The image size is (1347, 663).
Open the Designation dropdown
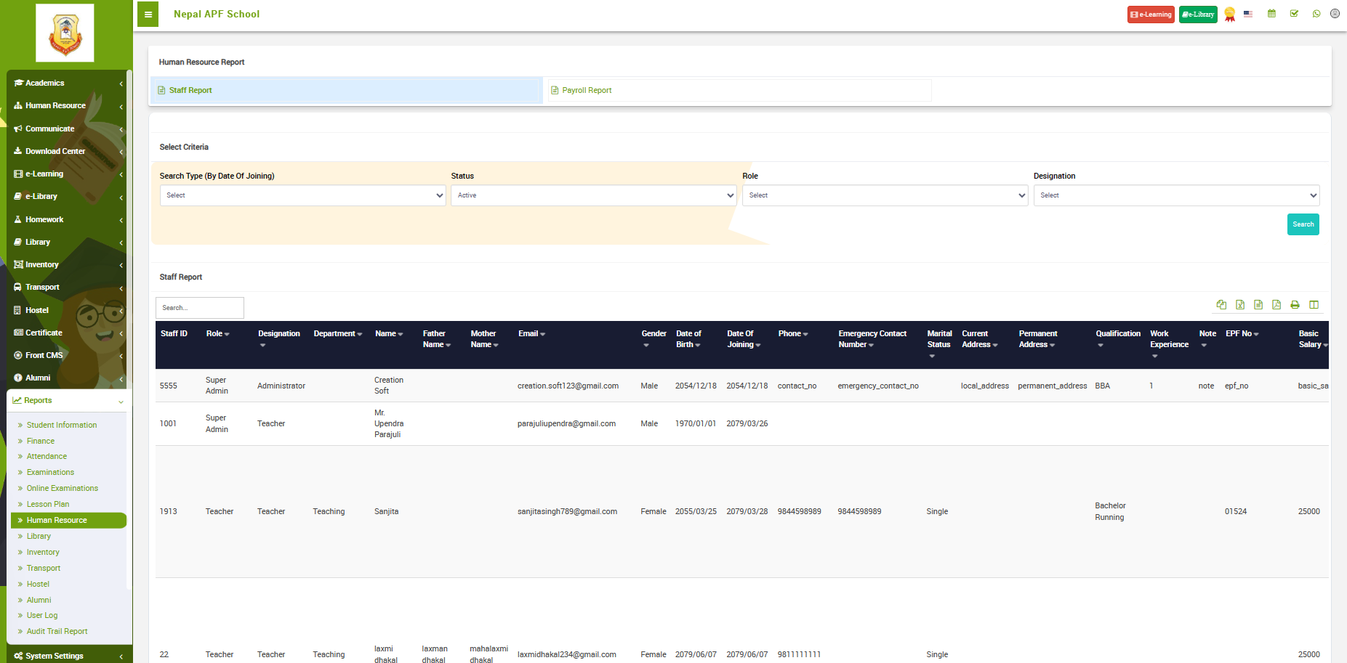point(1175,195)
